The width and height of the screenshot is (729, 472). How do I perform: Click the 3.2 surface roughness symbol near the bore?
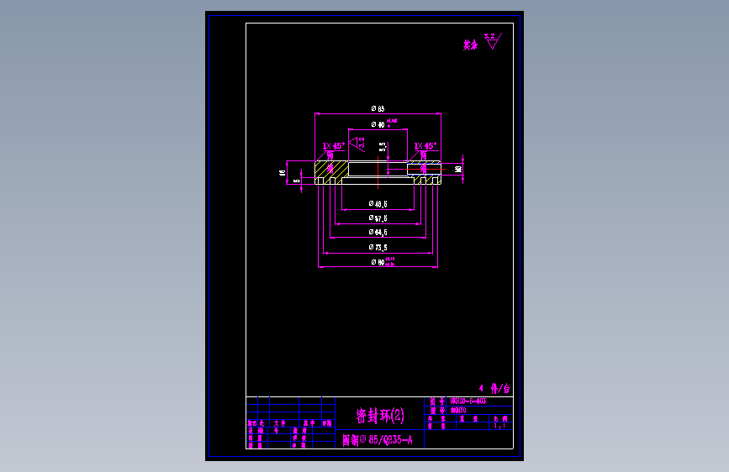[x=357, y=144]
